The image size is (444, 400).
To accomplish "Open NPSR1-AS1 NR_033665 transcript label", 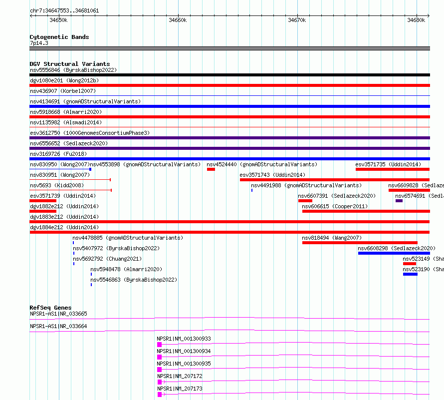I will [58, 314].
